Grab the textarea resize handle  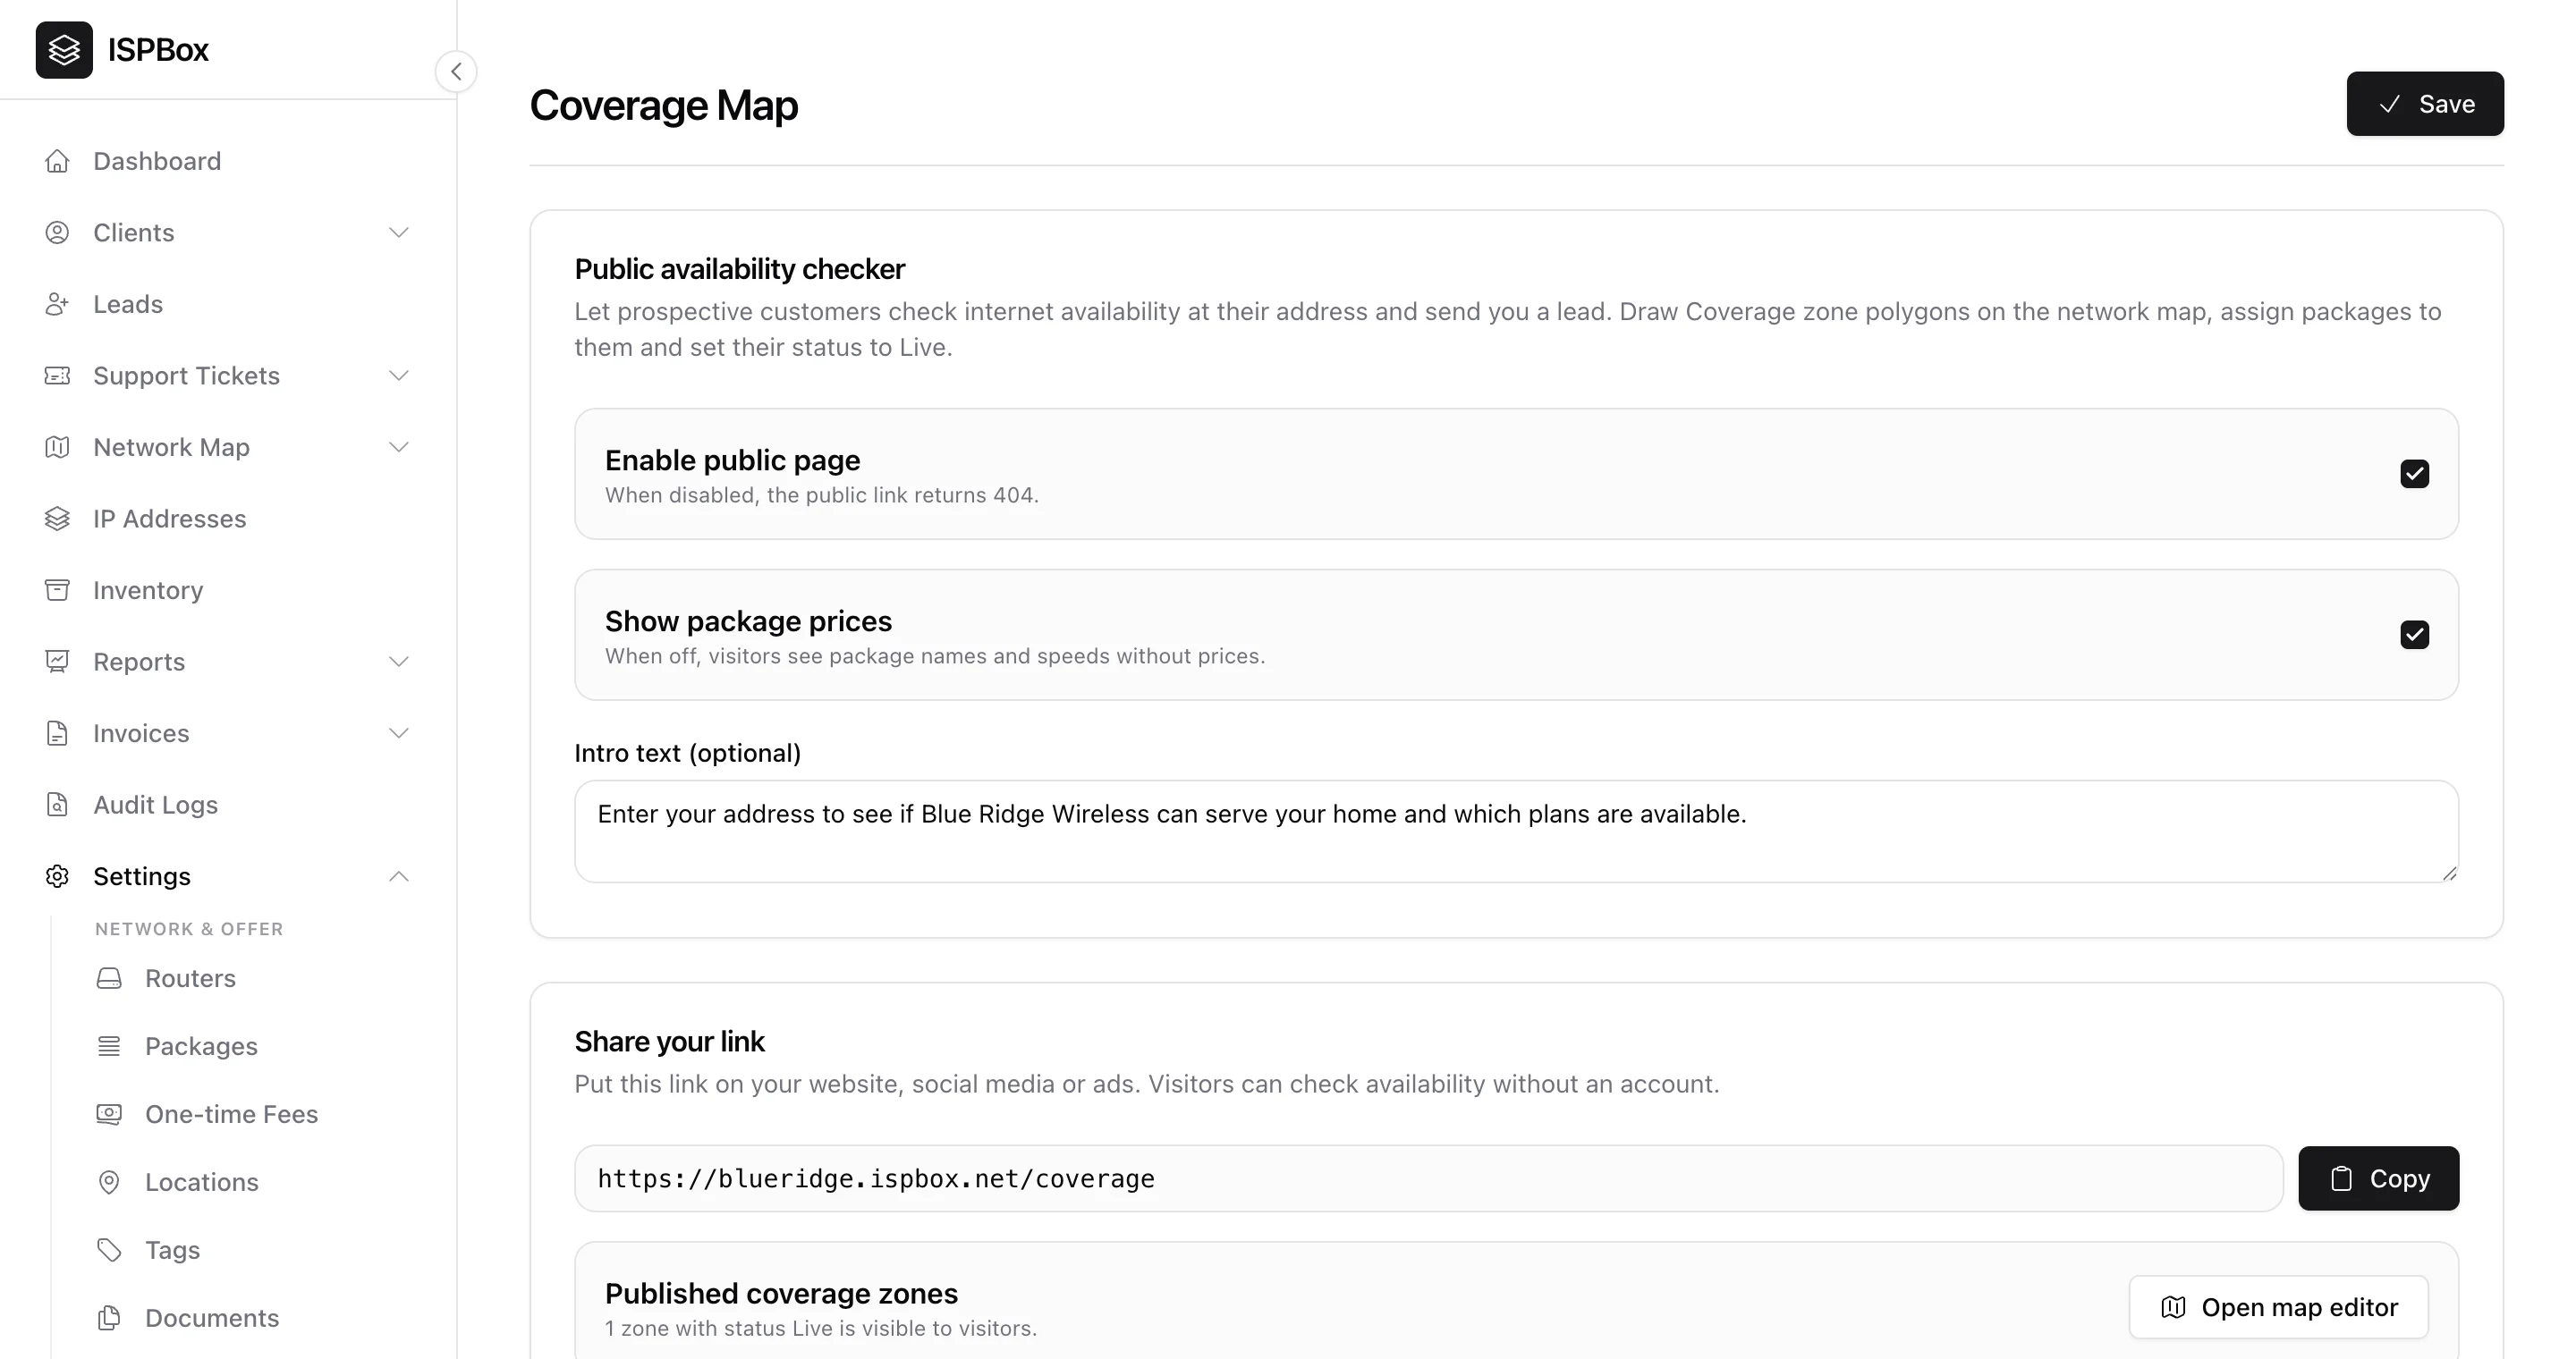point(2449,874)
